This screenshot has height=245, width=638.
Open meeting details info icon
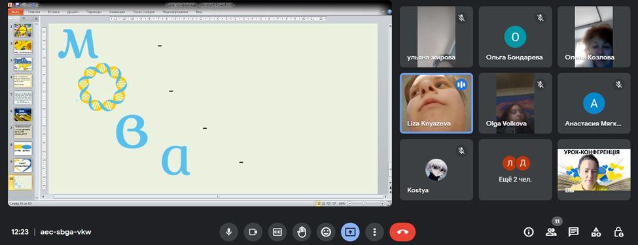click(529, 232)
